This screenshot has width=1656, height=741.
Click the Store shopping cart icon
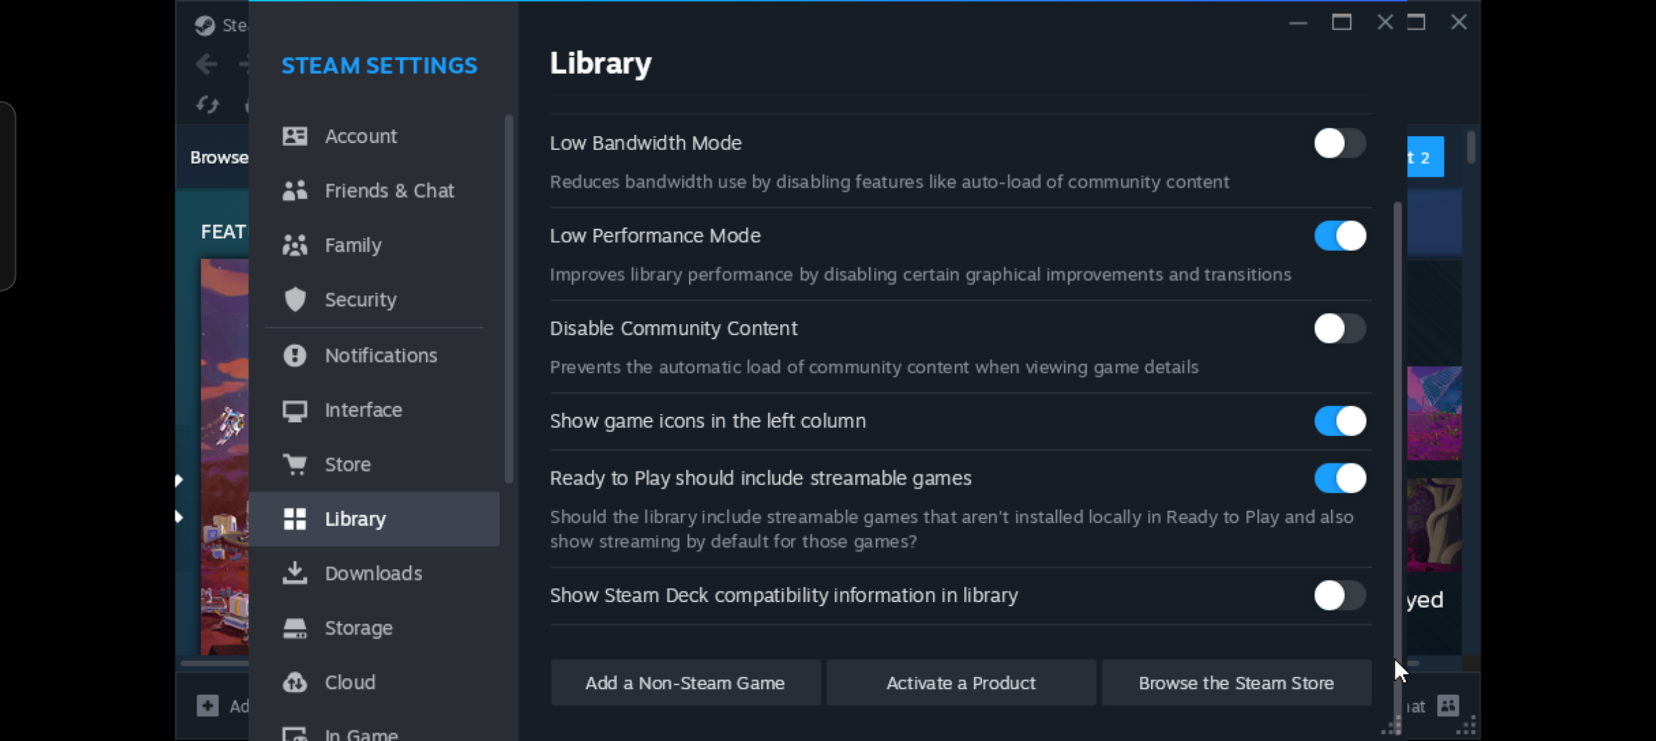point(295,464)
